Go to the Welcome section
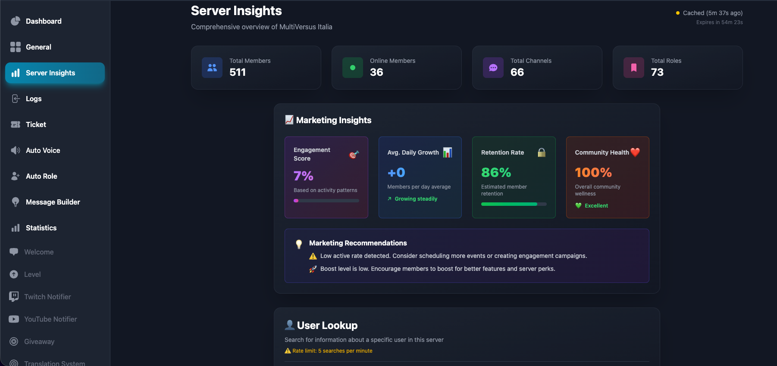Viewport: 777px width, 366px height. (39, 252)
